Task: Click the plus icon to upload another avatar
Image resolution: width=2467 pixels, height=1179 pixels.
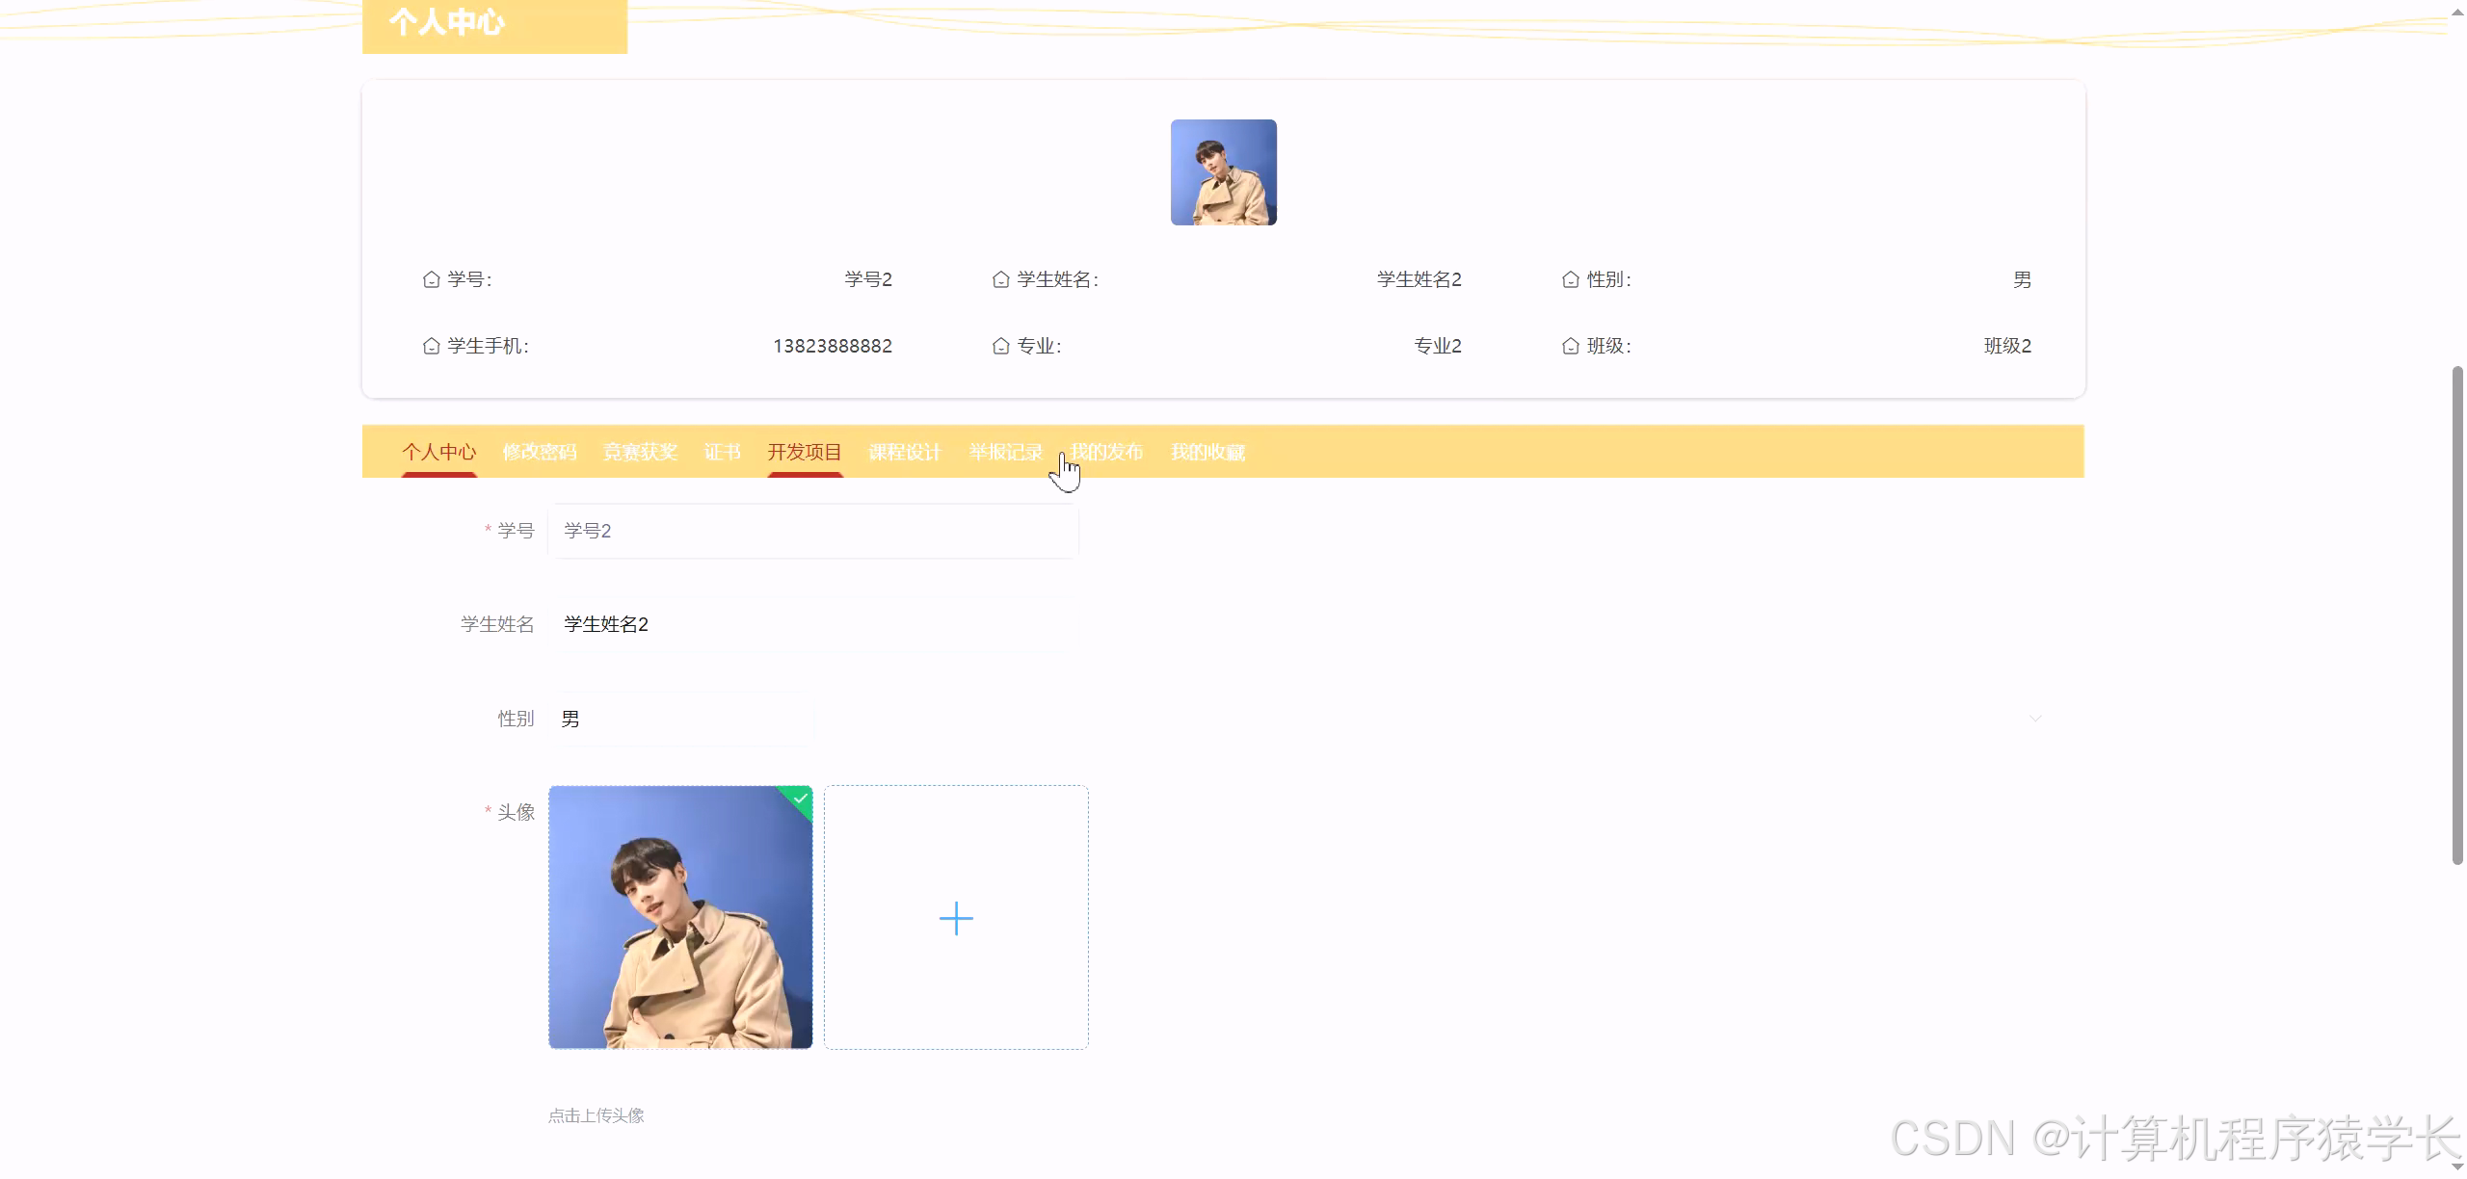Action: coord(955,917)
